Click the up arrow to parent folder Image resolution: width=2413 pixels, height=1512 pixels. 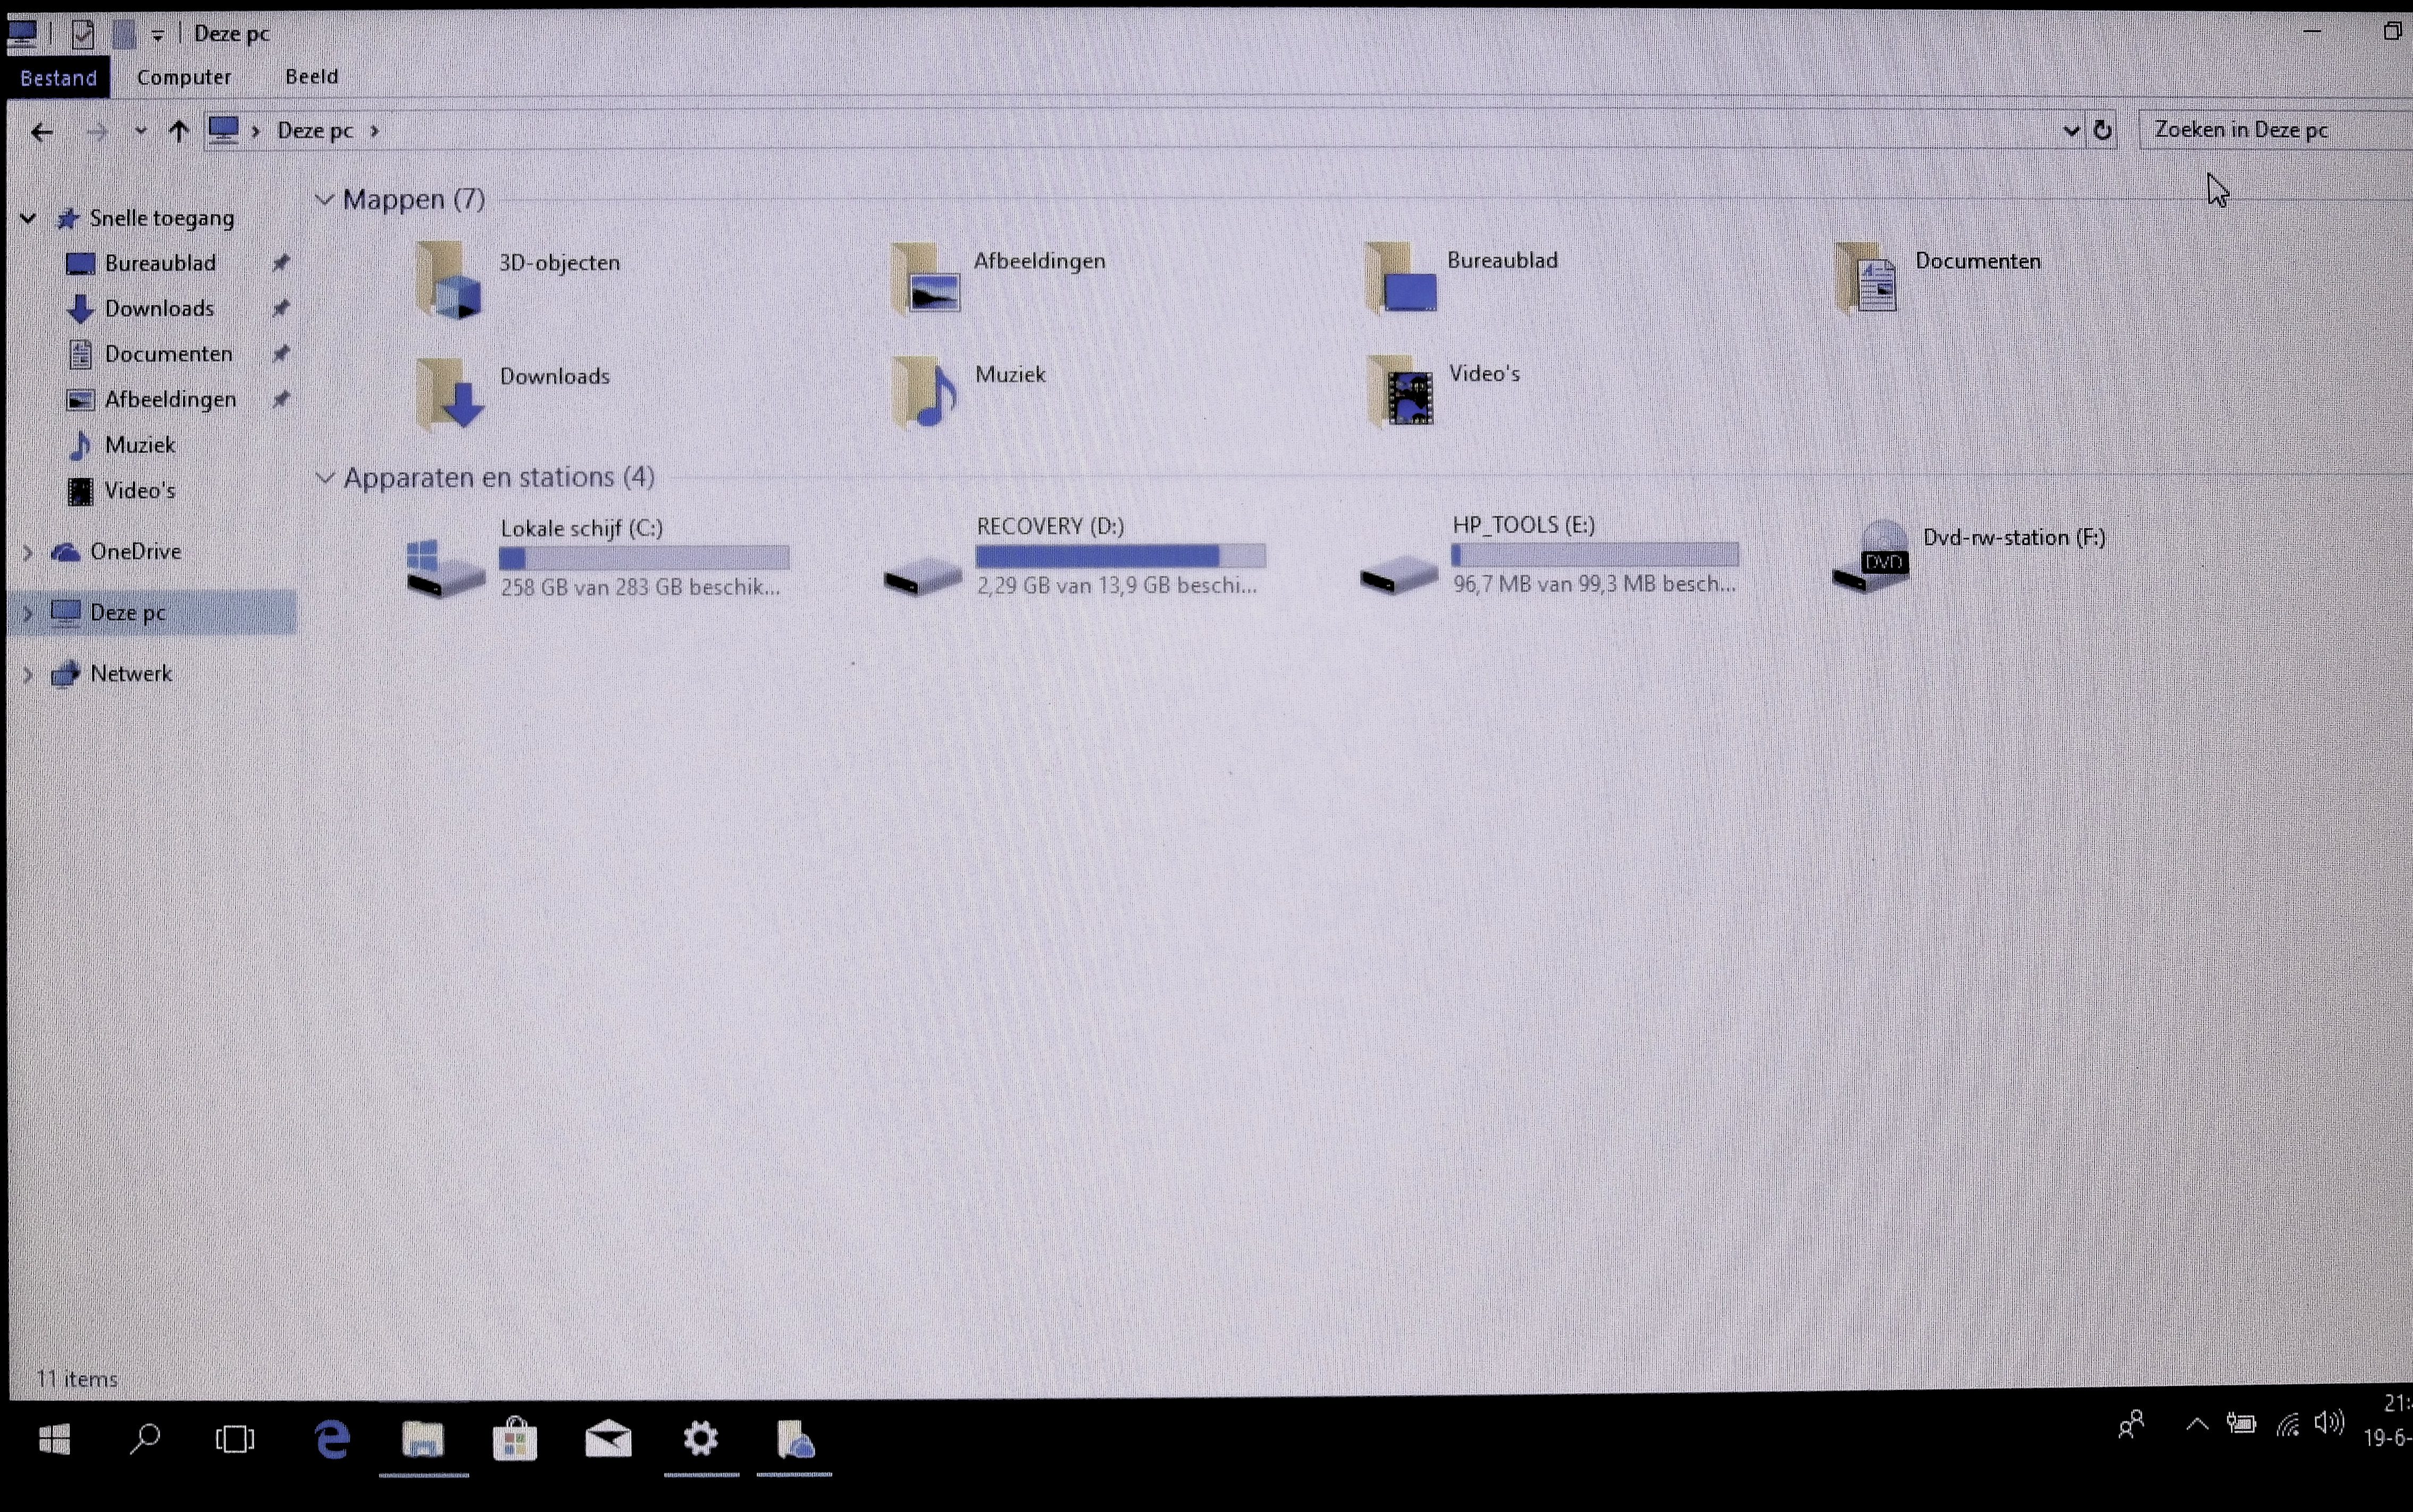pos(179,131)
